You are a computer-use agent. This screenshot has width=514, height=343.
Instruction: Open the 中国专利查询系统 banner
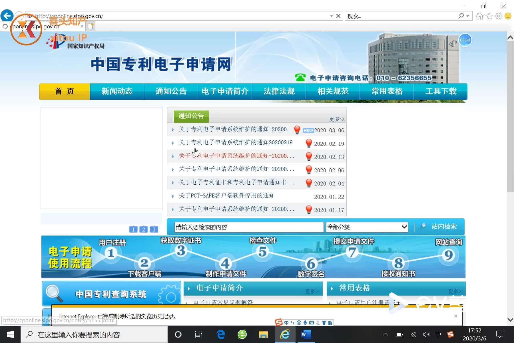[x=111, y=294]
